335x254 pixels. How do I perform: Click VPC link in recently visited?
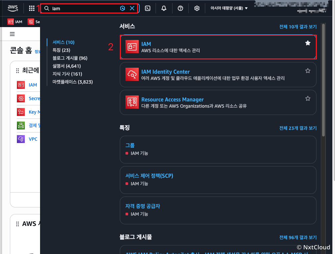(x=33, y=139)
